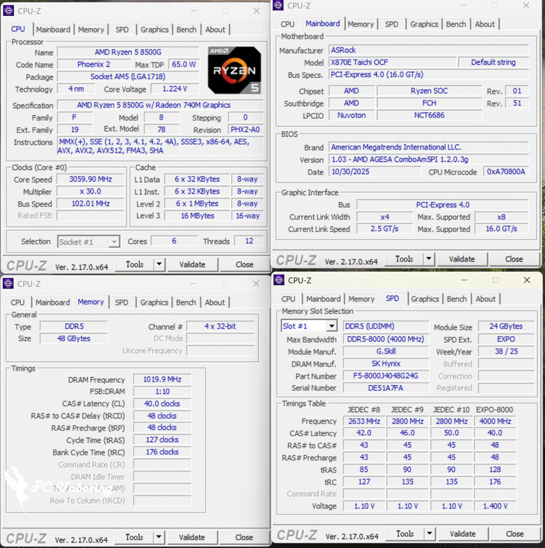
Task: Click the Module Size 24 GBytes field
Action: tap(506, 326)
